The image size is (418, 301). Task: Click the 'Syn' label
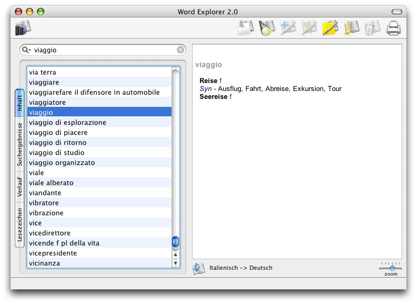click(205, 89)
